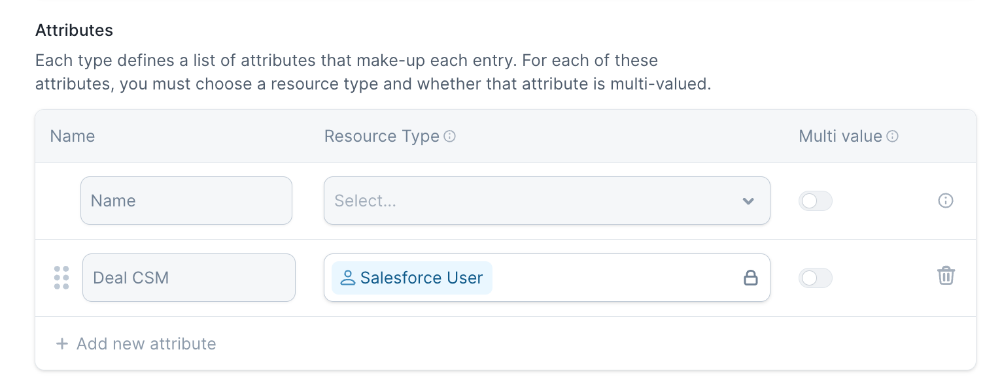Click the lock icon in Salesforce User field
The image size is (1002, 388).
(750, 278)
